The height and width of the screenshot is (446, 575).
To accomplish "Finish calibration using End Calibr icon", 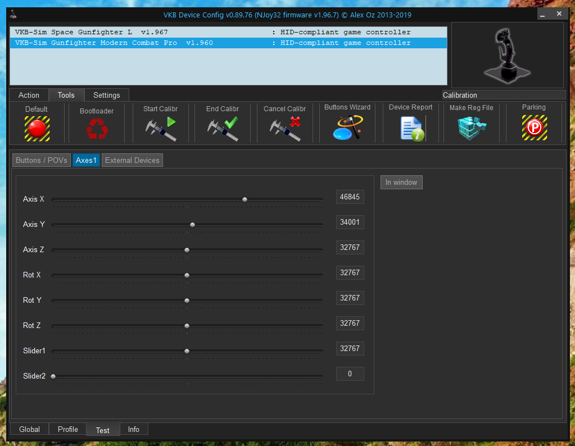I will 223,129.
